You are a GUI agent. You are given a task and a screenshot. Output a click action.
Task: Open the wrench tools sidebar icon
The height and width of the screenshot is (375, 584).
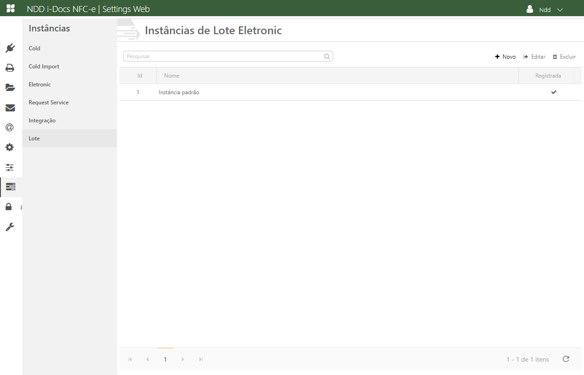[10, 227]
